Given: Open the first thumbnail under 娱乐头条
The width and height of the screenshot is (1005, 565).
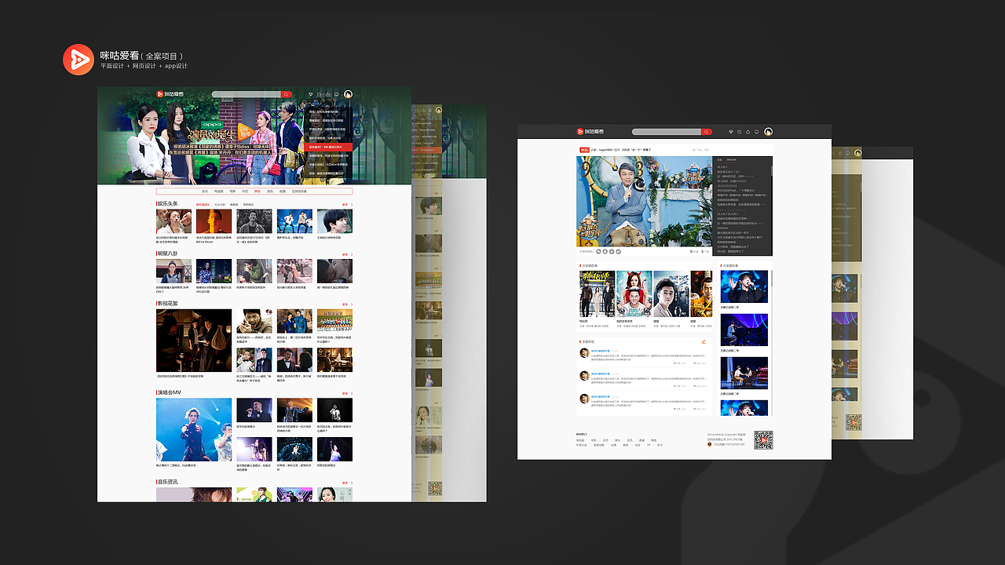Looking at the screenshot, I should tap(174, 221).
